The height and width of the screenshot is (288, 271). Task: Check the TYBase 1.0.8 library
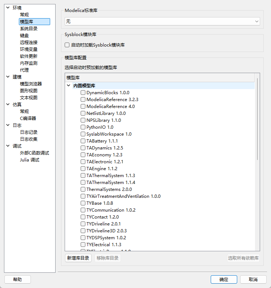(x=83, y=203)
